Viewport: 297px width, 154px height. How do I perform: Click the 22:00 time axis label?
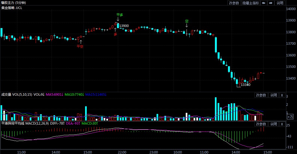point(122,152)
